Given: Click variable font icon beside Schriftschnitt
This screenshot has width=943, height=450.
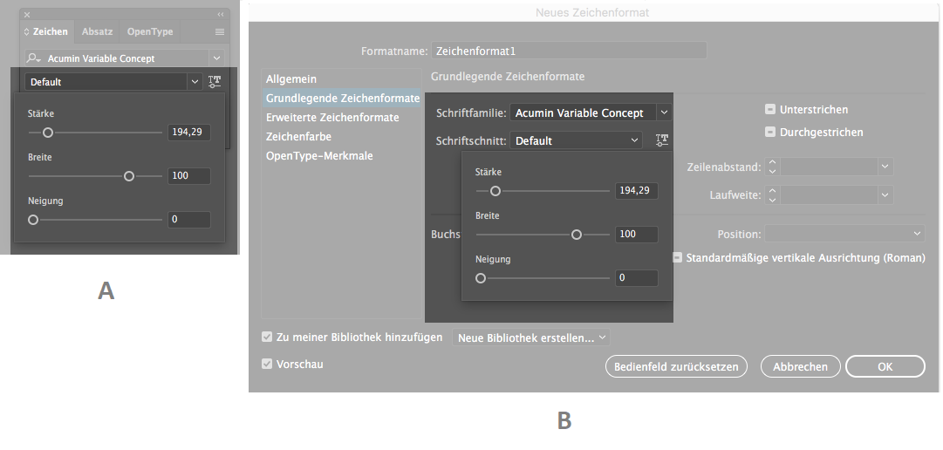Looking at the screenshot, I should point(661,140).
